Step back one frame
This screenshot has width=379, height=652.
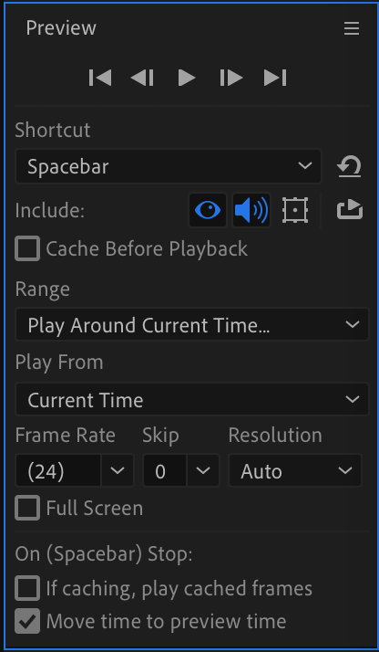pos(142,78)
